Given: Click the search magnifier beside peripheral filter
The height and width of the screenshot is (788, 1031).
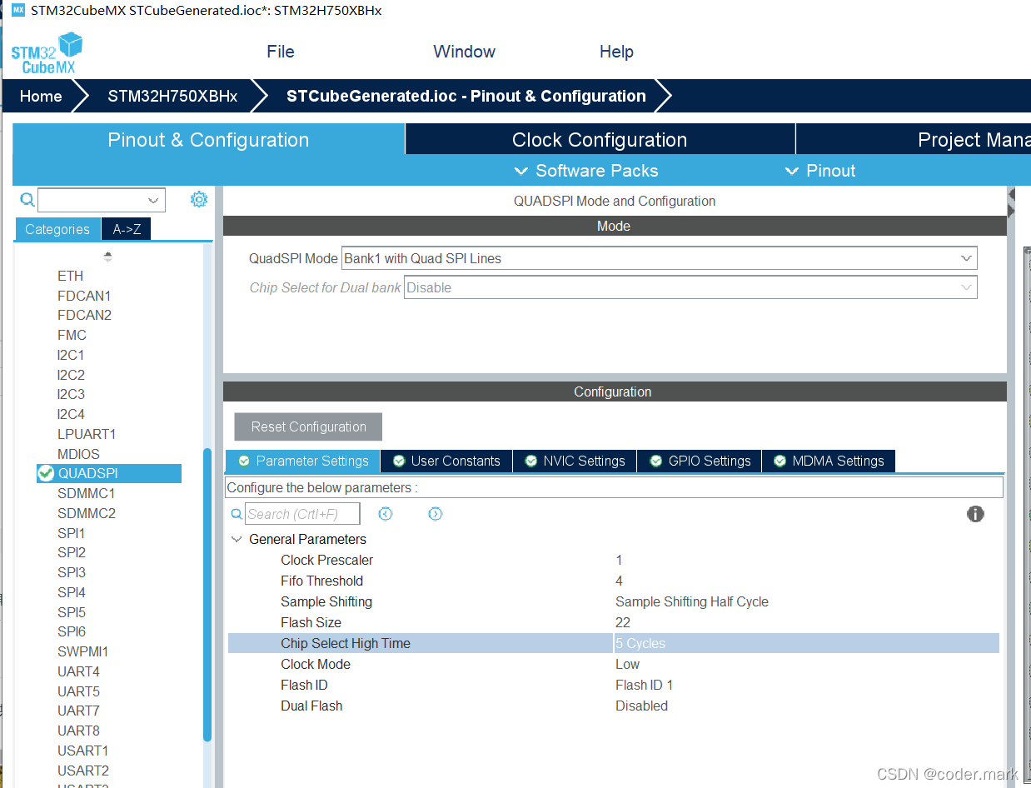Looking at the screenshot, I should (x=27, y=200).
